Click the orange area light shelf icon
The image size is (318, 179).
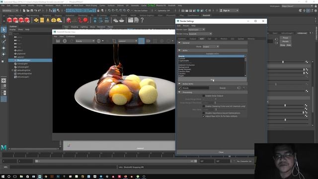(x=36, y=20)
